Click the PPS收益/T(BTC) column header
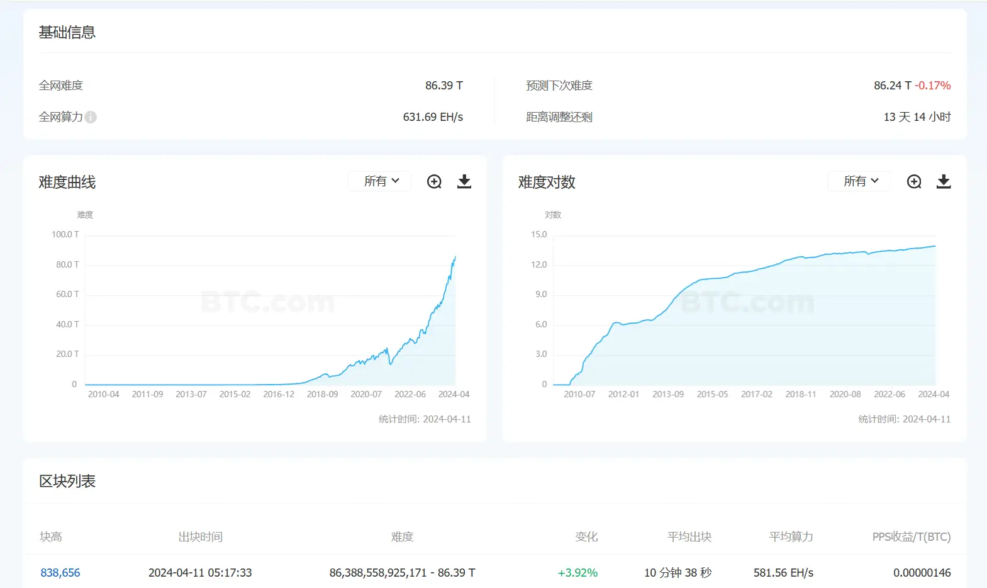 (x=912, y=537)
